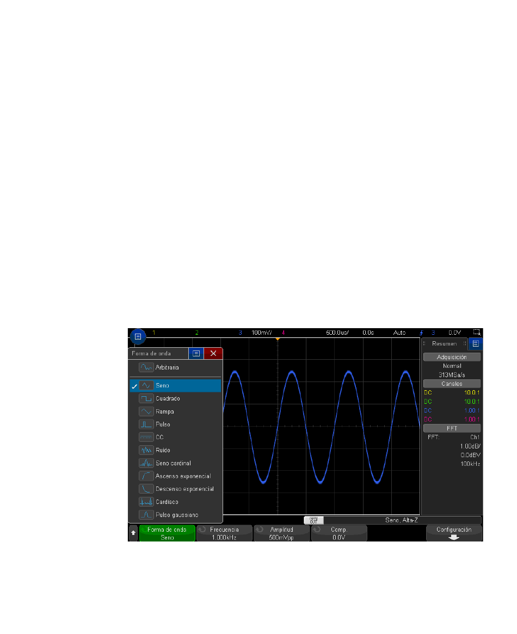Select the Ascenso exponencial waveform icon
Image resolution: width=517 pixels, height=634 pixels.
[146, 476]
